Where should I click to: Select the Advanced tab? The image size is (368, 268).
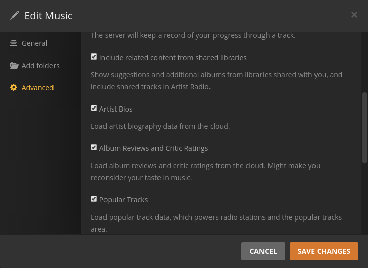click(37, 88)
